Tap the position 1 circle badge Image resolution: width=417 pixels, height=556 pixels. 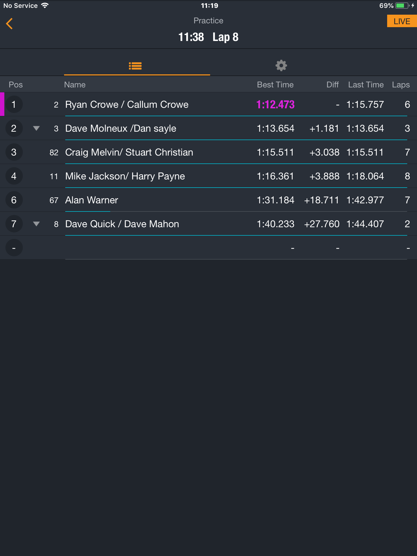click(14, 105)
